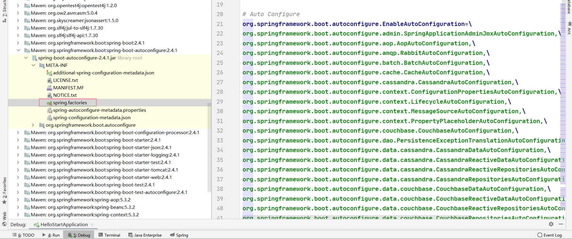Image resolution: width=572 pixels, height=239 pixels.
Task: Click the spring.factories file icon
Action: (49, 103)
